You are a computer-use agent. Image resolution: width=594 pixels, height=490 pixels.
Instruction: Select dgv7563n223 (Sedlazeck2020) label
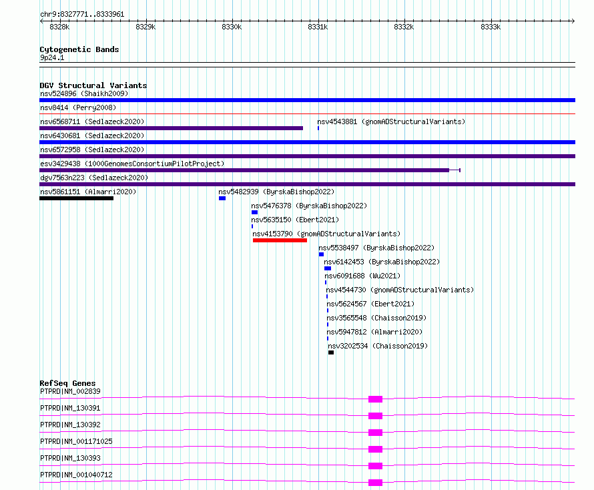click(x=94, y=178)
